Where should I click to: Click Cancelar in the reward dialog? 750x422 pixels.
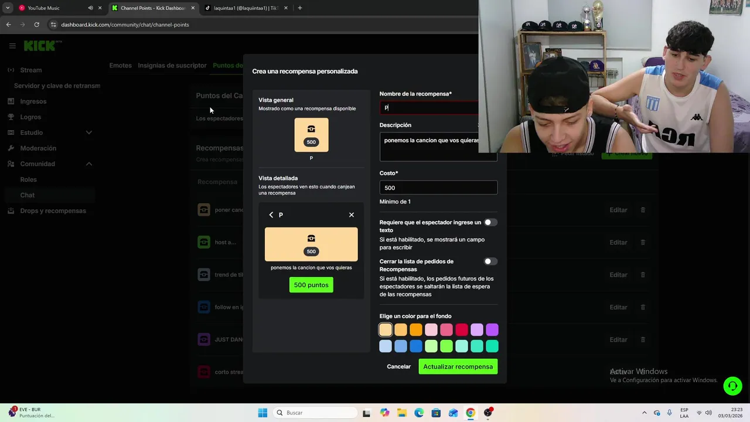click(398, 367)
